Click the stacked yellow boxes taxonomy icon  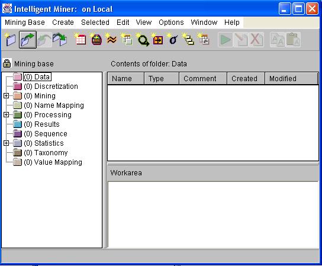tap(188, 40)
